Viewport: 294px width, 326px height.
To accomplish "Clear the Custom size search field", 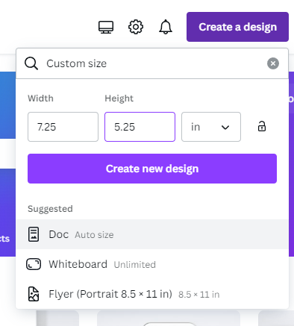I will (273, 63).
